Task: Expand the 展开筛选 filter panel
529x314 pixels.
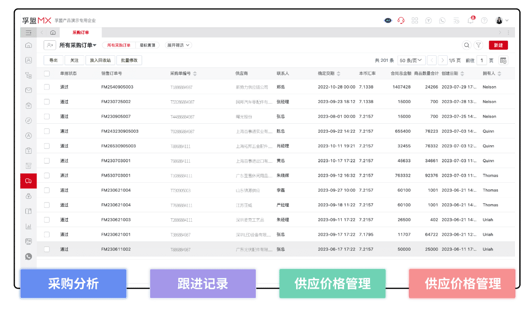Action: click(x=177, y=45)
